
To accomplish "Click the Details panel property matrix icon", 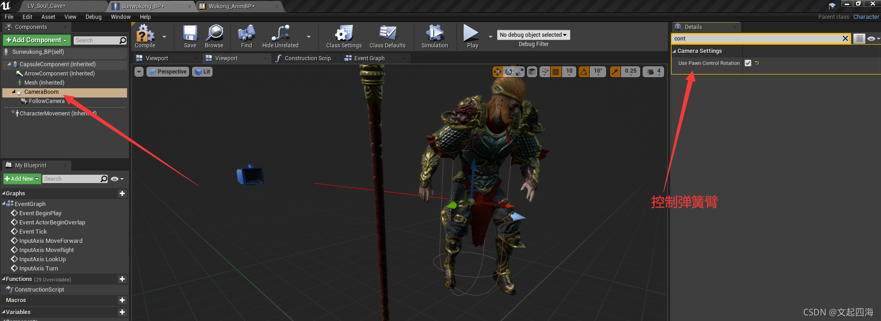I will pos(859,39).
